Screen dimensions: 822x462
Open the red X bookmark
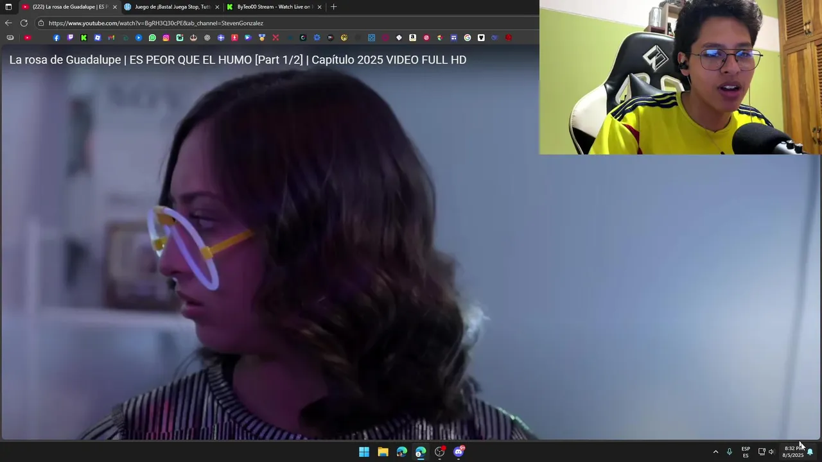pyautogui.click(x=275, y=38)
